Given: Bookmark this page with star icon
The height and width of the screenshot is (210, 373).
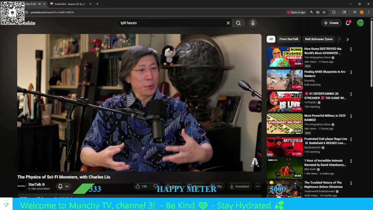Looking at the screenshot, I should [x=324, y=12].
